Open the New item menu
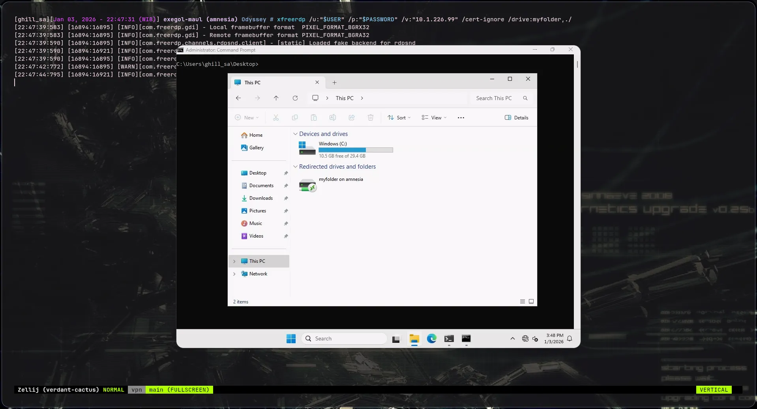This screenshot has height=409, width=757. point(247,117)
